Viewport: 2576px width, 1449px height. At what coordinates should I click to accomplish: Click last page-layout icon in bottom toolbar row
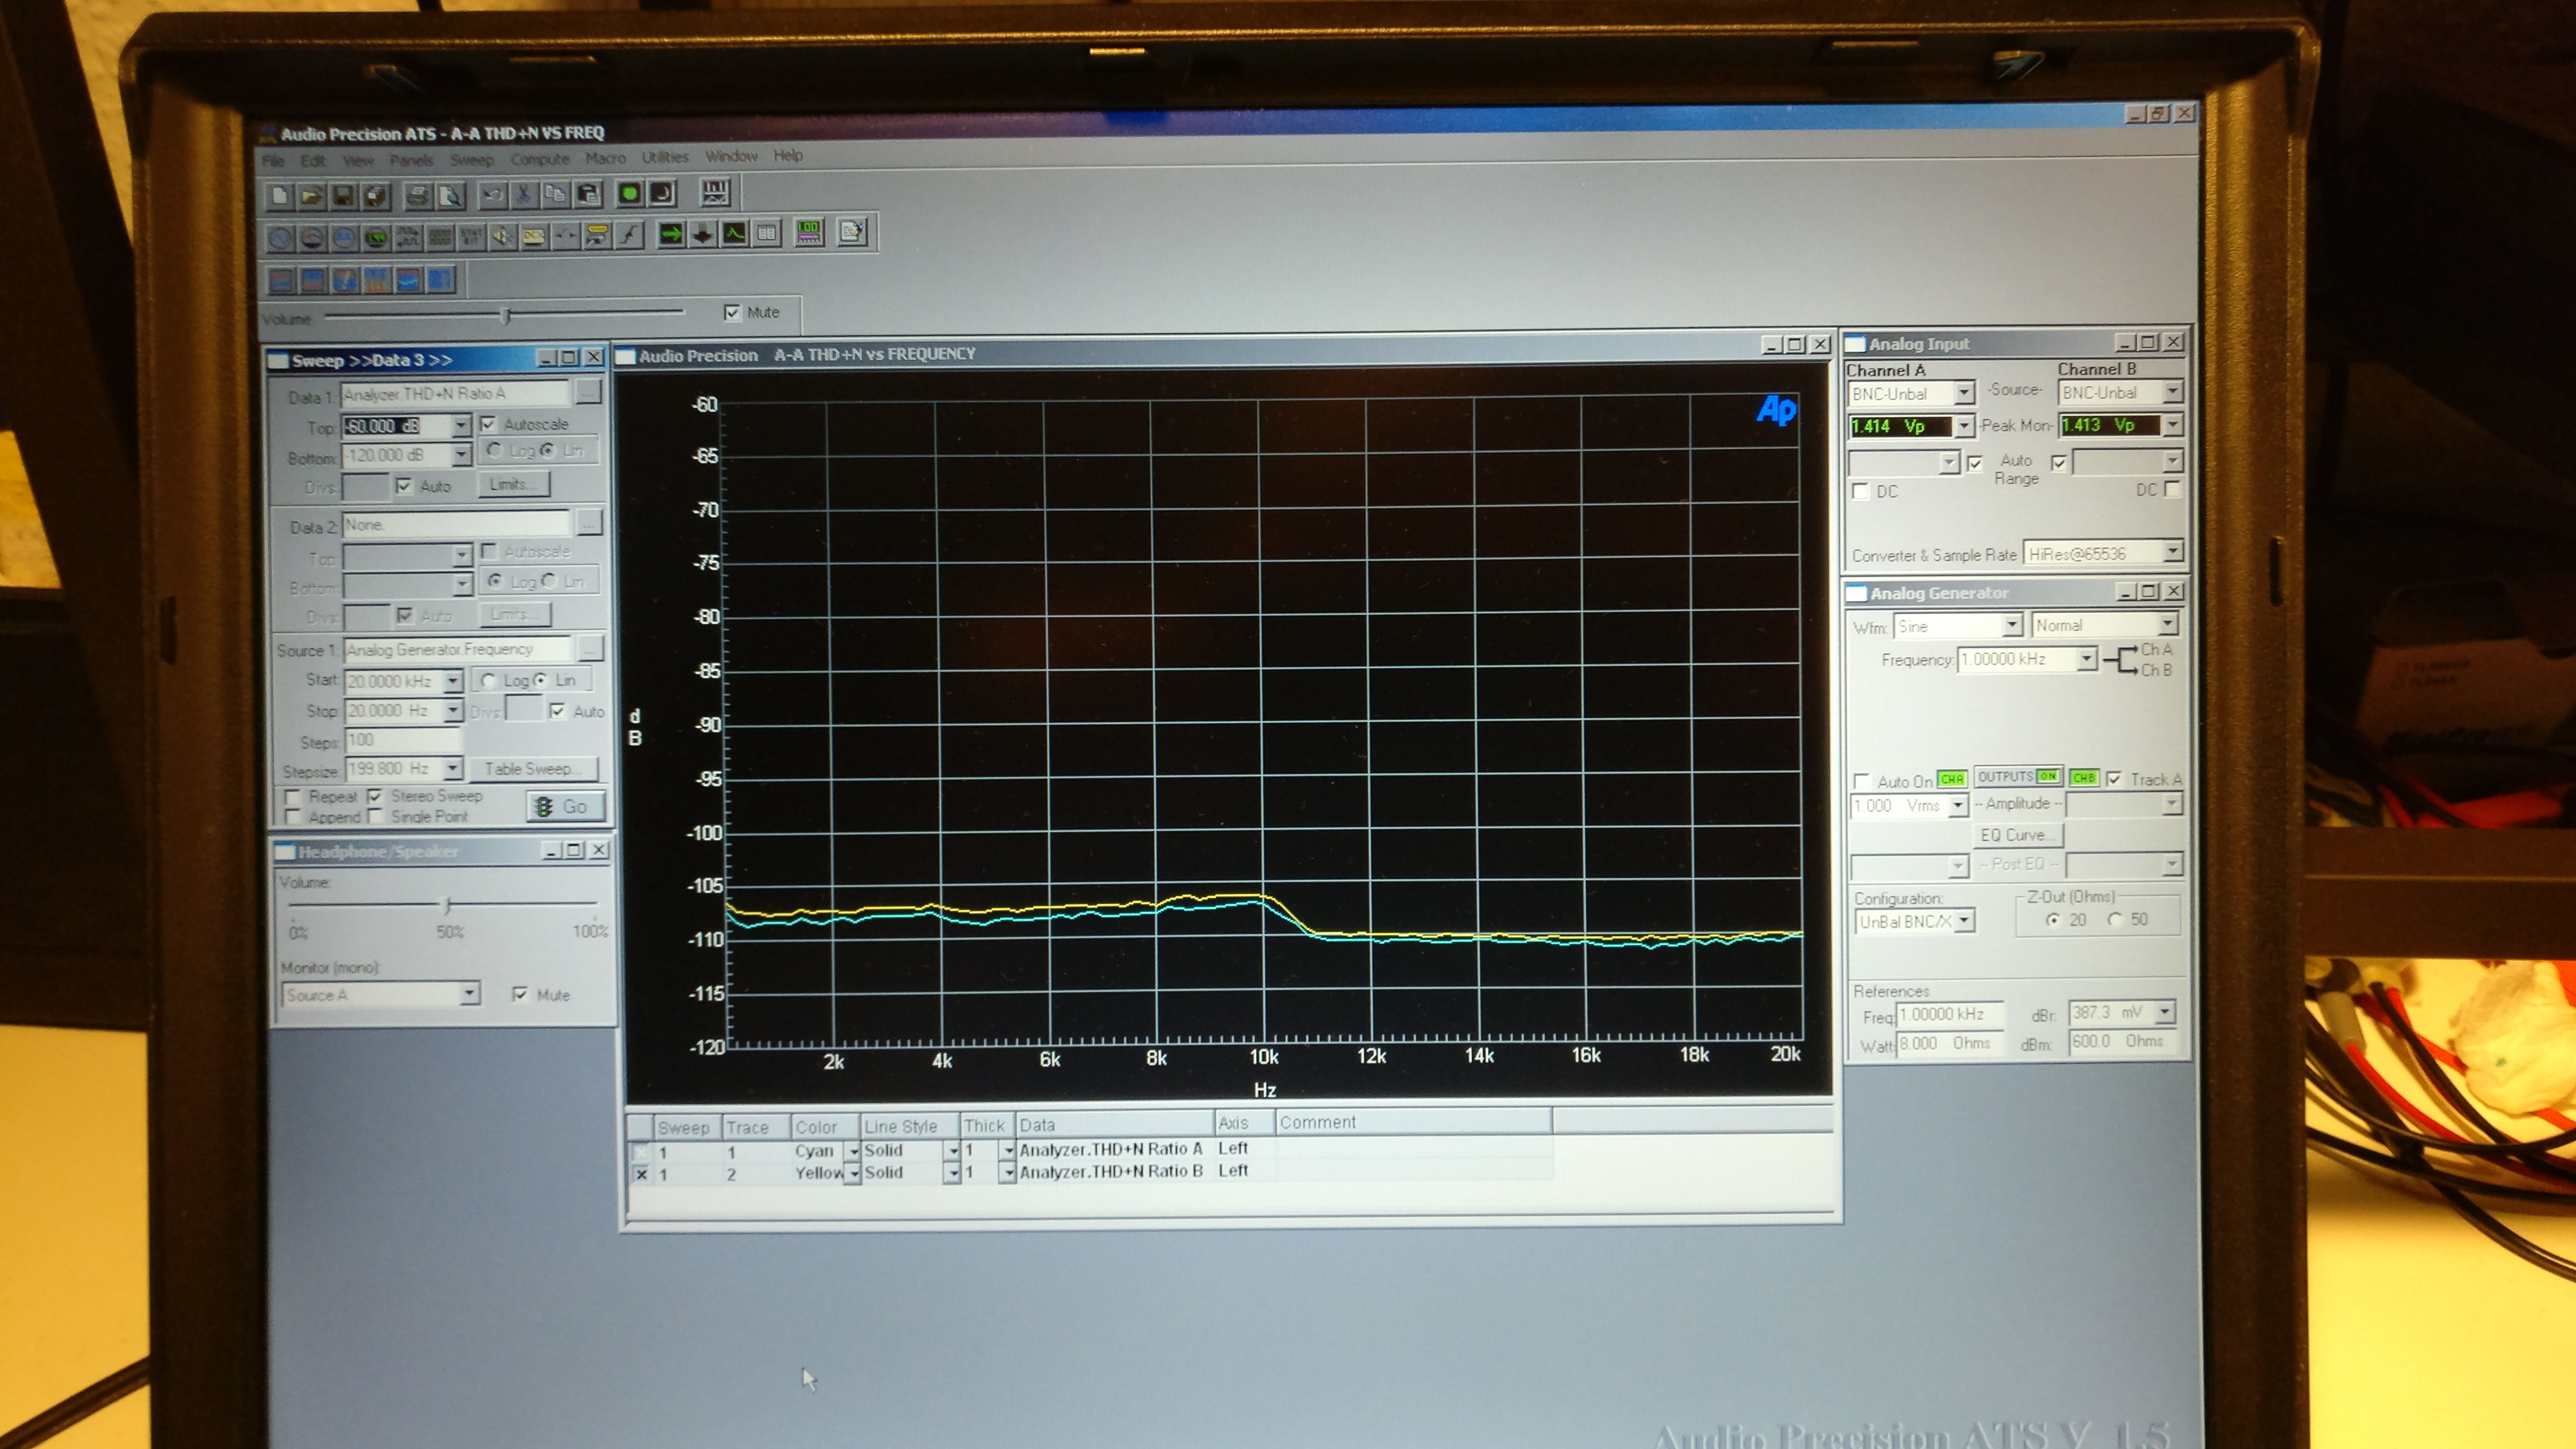(x=441, y=279)
